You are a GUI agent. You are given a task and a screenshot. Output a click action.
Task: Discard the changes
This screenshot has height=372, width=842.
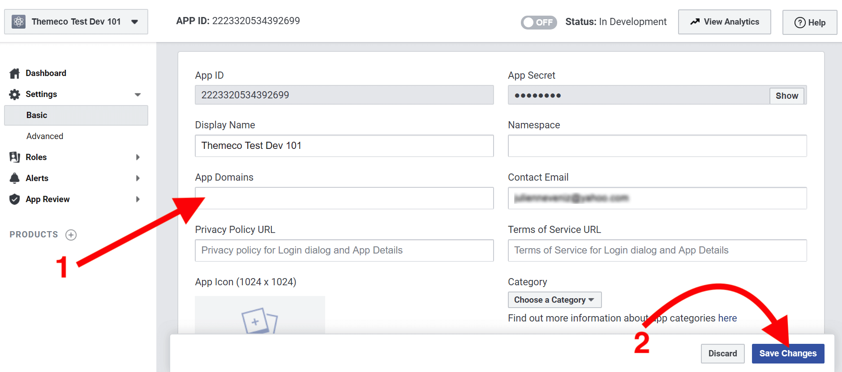pyautogui.click(x=722, y=354)
